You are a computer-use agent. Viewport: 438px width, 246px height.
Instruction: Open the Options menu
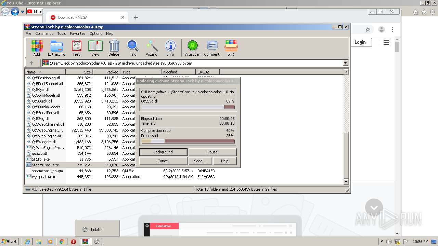pyautogui.click(x=96, y=33)
